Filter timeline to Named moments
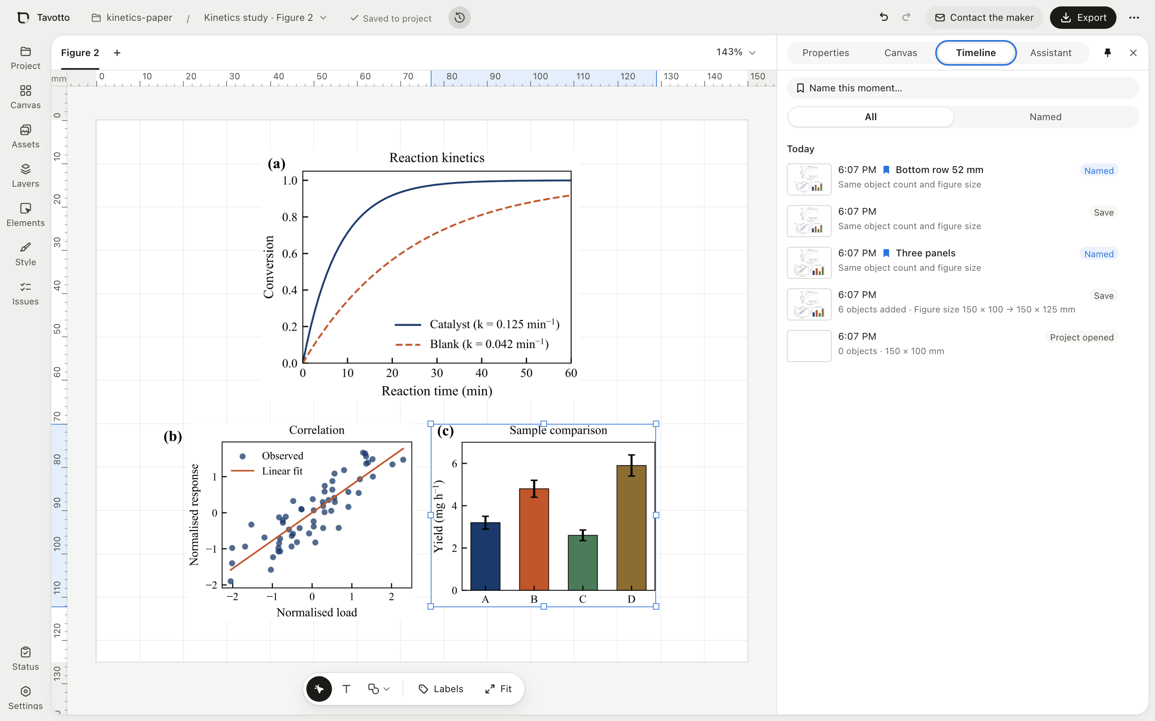 tap(1045, 117)
